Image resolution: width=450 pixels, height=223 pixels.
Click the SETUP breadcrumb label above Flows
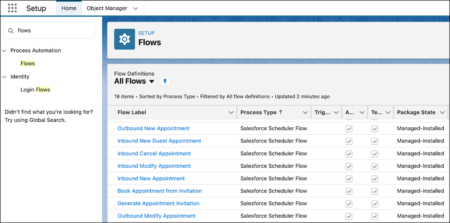tap(146, 33)
